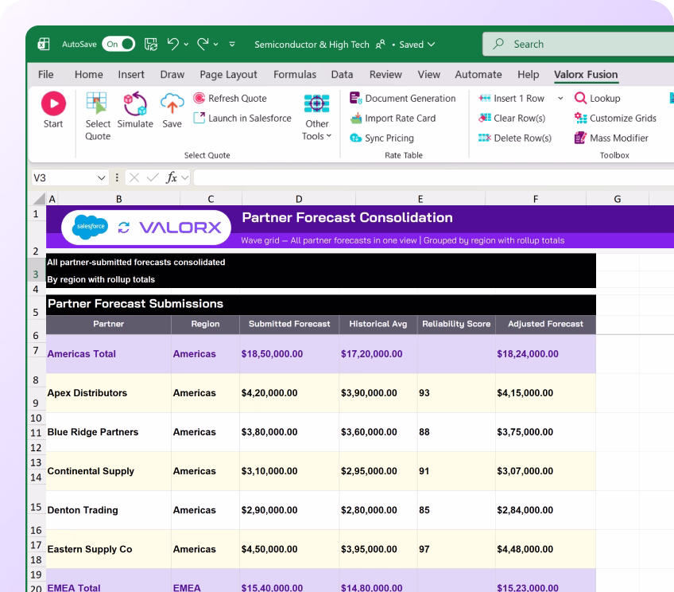Open the Saved status dropdown

(416, 45)
